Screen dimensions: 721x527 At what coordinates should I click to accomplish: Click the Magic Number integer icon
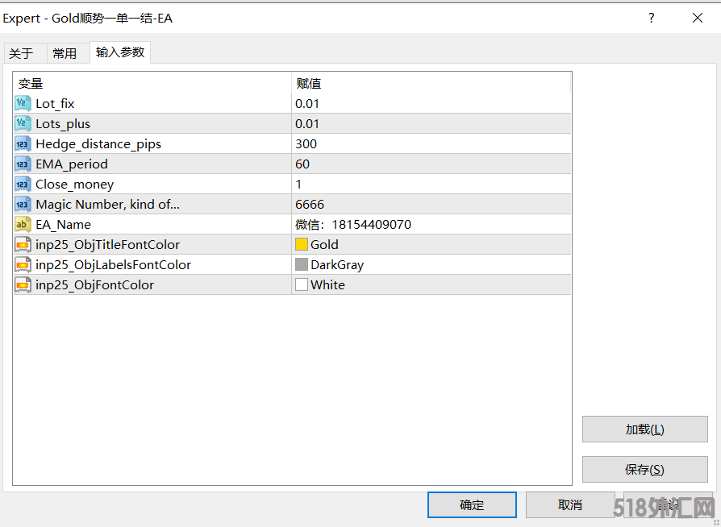23,204
